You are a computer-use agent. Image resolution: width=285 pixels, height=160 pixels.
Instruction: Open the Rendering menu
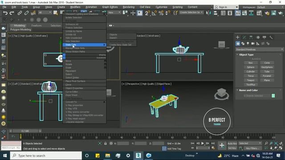(129, 7)
